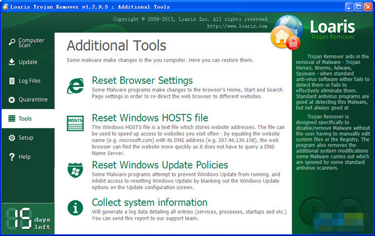Screen dimensions: 375x236
Task: Click the copyright Loaris Inc. text
Action: tap(190, 19)
